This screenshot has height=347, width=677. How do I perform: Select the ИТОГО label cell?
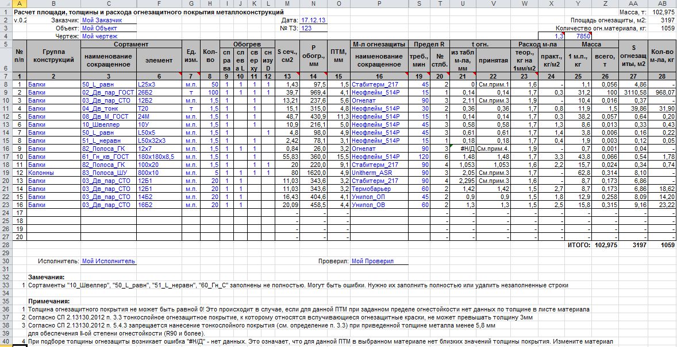pos(576,244)
